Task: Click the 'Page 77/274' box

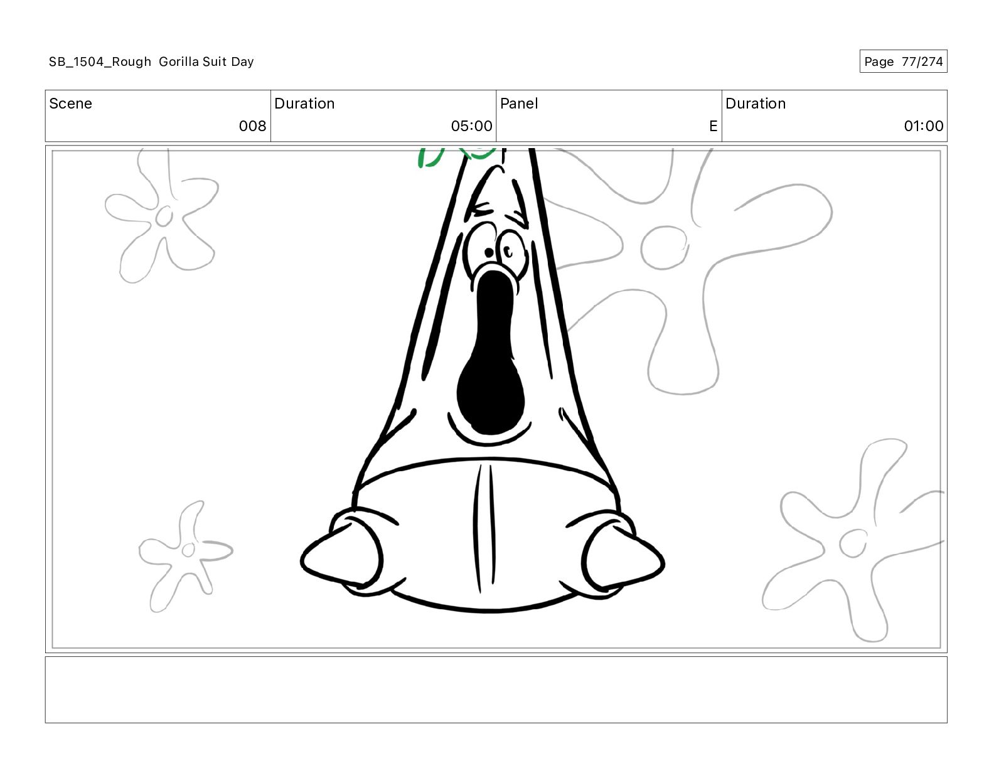Action: point(903,61)
